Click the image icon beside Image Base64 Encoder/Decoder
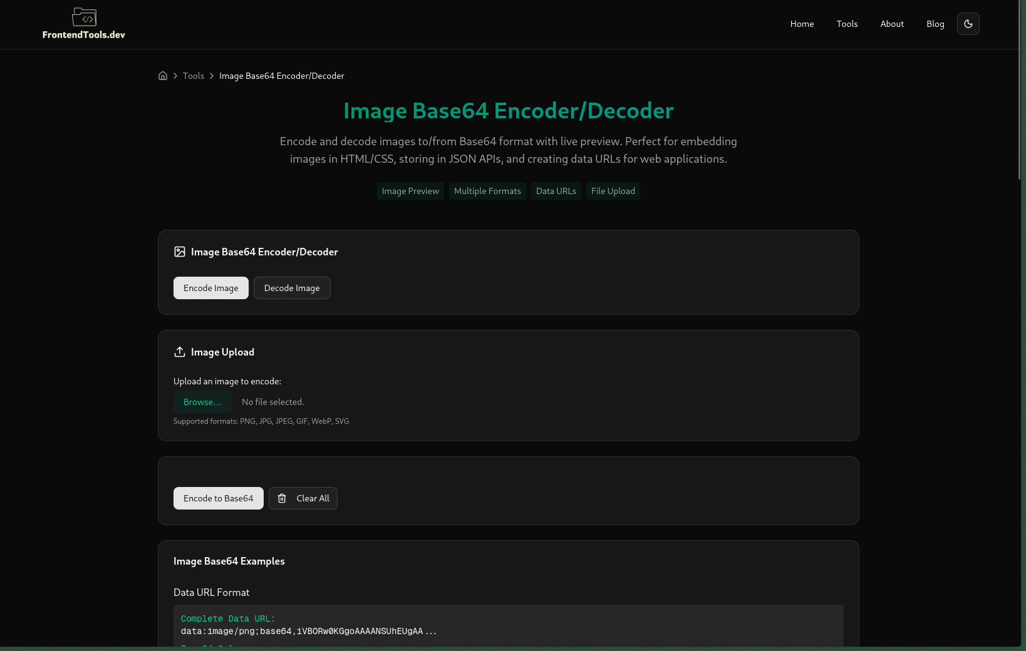1026x651 pixels. (x=180, y=252)
